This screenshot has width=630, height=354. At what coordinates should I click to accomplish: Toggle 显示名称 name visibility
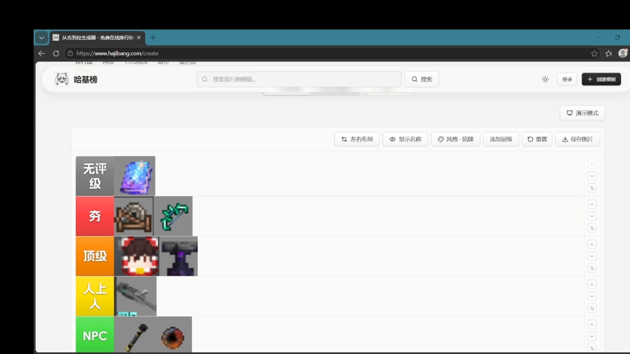[x=405, y=139]
